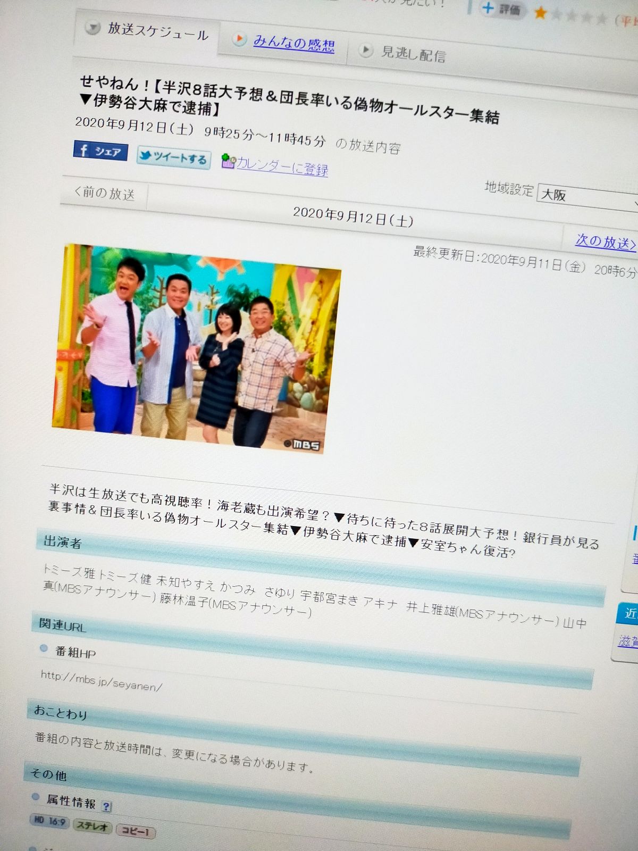Open the mbs.jp/seyanen URL
Image resolution: width=638 pixels, height=851 pixels.
tap(101, 680)
